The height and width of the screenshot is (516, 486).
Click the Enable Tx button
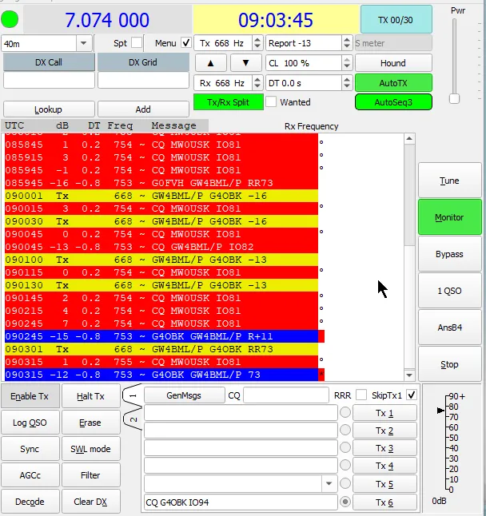coord(30,396)
